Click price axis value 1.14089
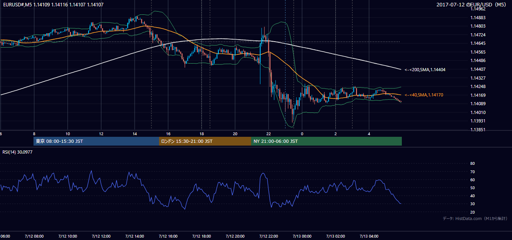The width and height of the screenshot is (512, 240). [x=478, y=104]
